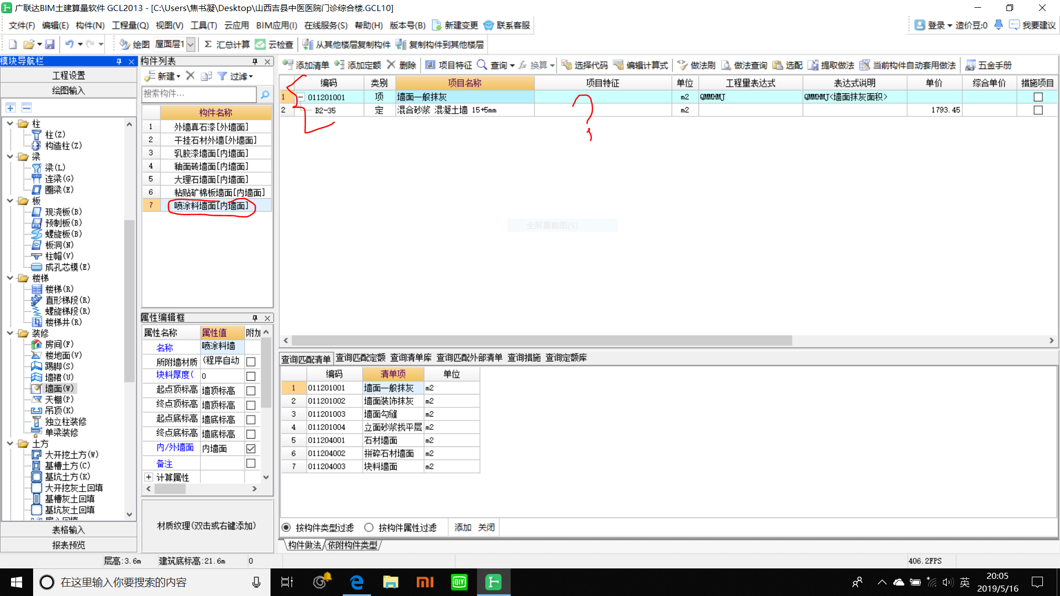Open the 过滤 filter dropdown
Viewport: 1060px width, 596px height.
251,76
